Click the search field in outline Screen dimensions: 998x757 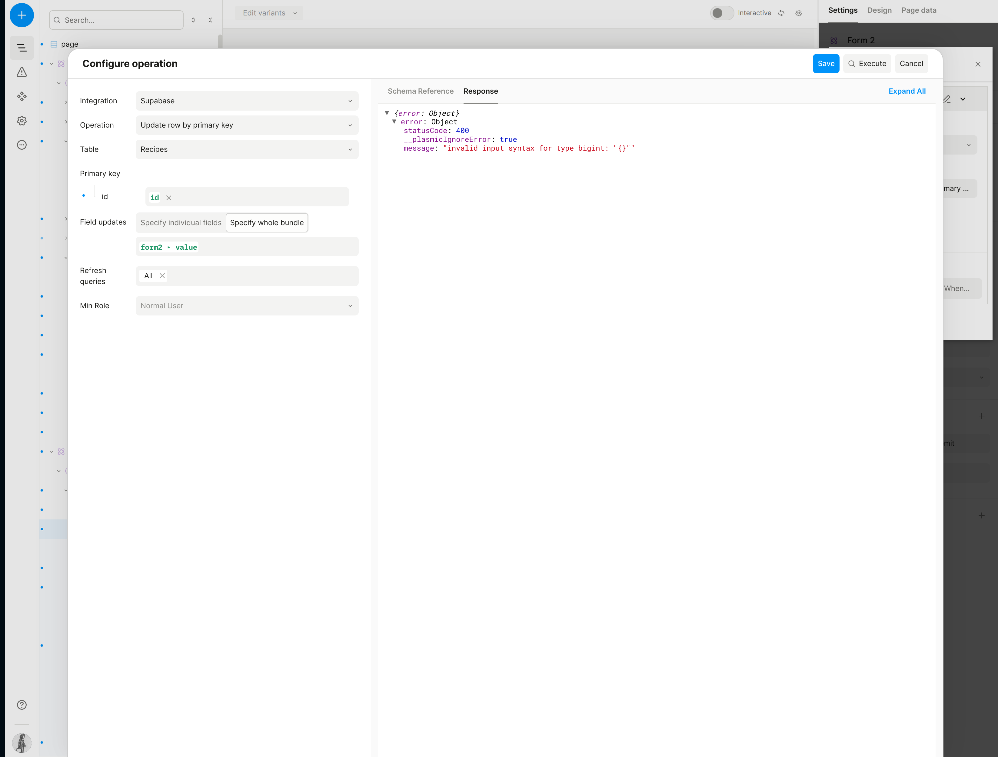[116, 20]
